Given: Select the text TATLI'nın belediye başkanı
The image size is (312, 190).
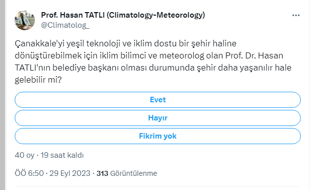Looking at the screenshot, I should 67,68.
